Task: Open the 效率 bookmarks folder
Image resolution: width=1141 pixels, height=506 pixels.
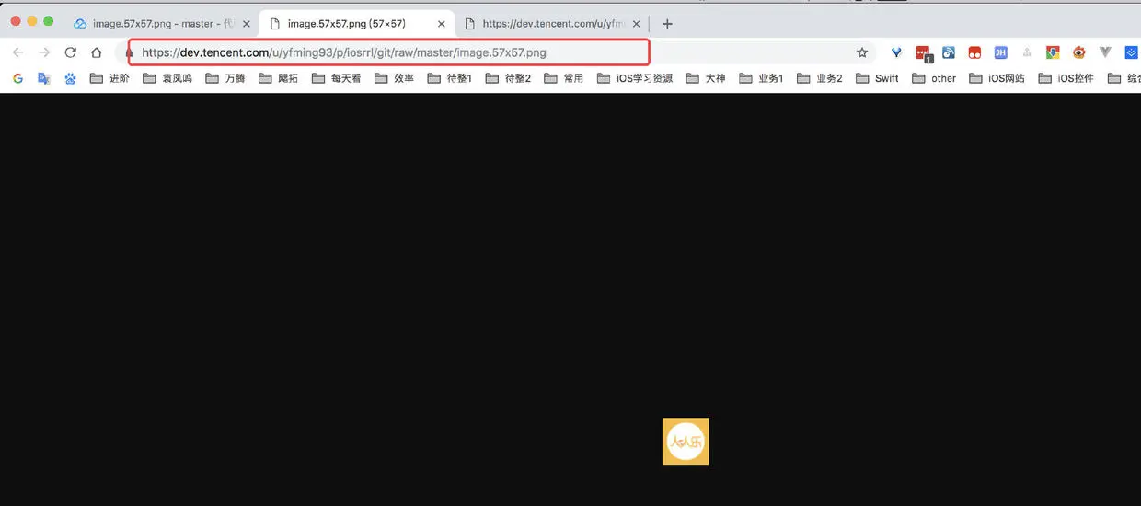Action: click(x=395, y=78)
